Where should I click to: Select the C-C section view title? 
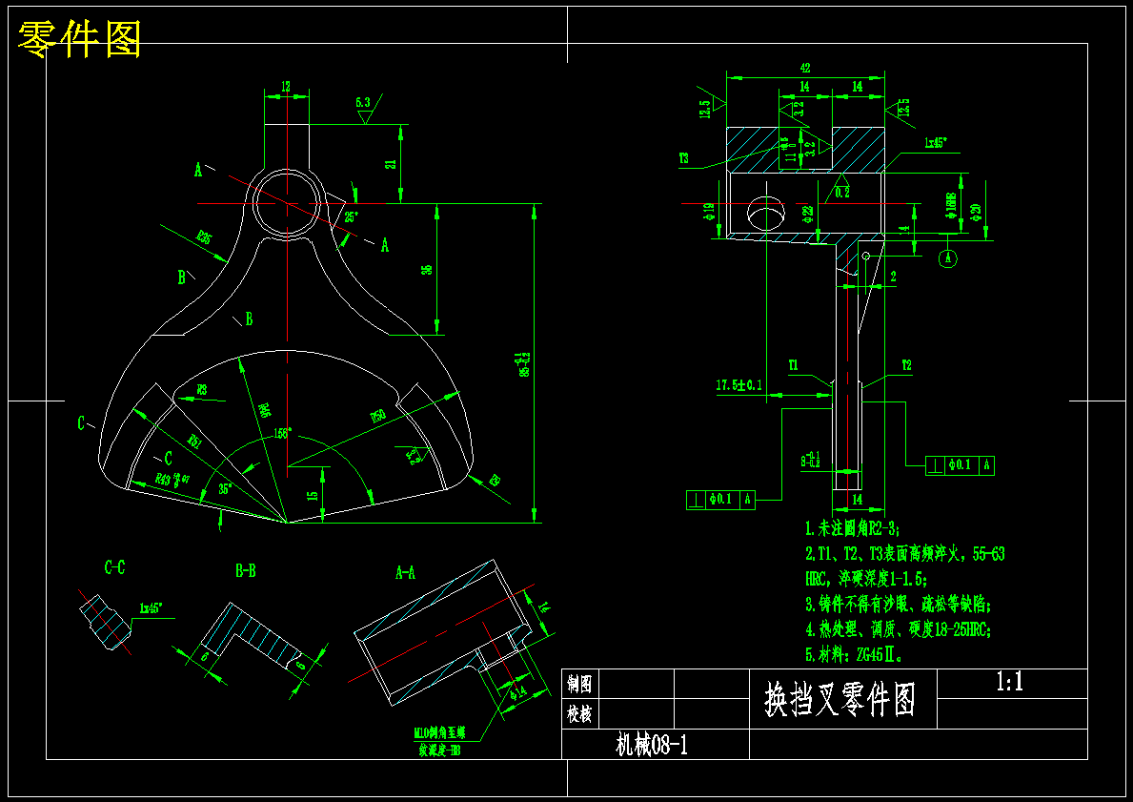(x=115, y=568)
